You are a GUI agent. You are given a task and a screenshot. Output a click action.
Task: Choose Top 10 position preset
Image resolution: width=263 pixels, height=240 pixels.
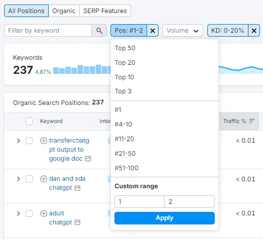(165, 77)
